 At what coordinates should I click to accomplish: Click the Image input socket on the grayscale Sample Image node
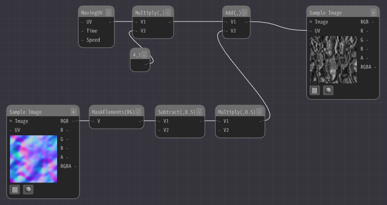(311, 22)
